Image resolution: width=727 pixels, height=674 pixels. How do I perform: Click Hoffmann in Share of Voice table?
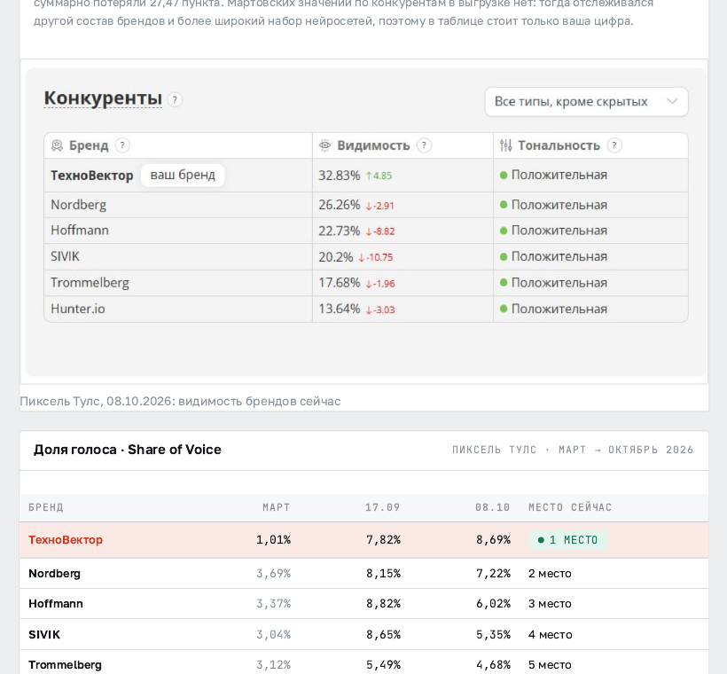pos(56,603)
